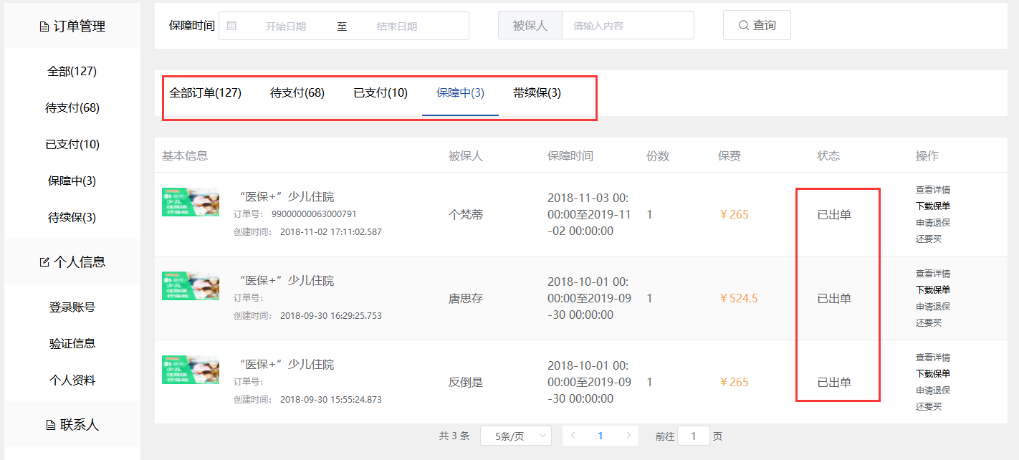This screenshot has width=1019, height=460.
Task: Open 保障中(3) in the sidebar
Action: pyautogui.click(x=72, y=181)
